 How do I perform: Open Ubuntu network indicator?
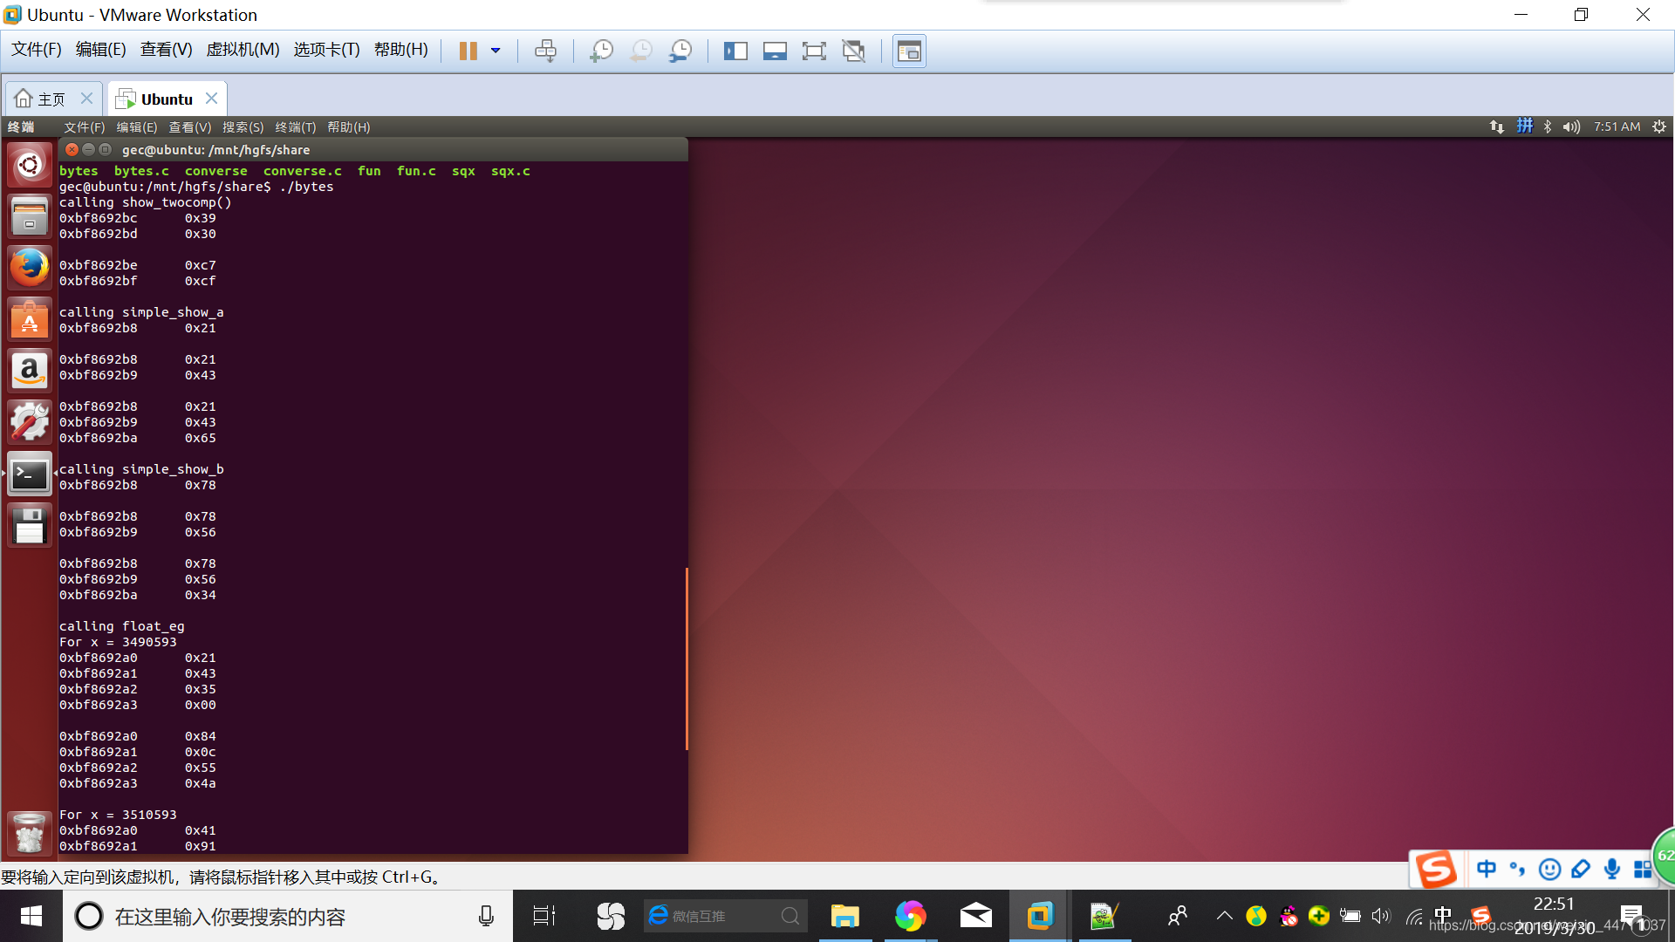click(x=1497, y=127)
